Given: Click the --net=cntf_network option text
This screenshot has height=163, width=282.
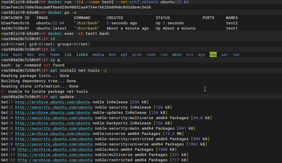Looking at the screenshot, I should pyautogui.click(x=137, y=2).
